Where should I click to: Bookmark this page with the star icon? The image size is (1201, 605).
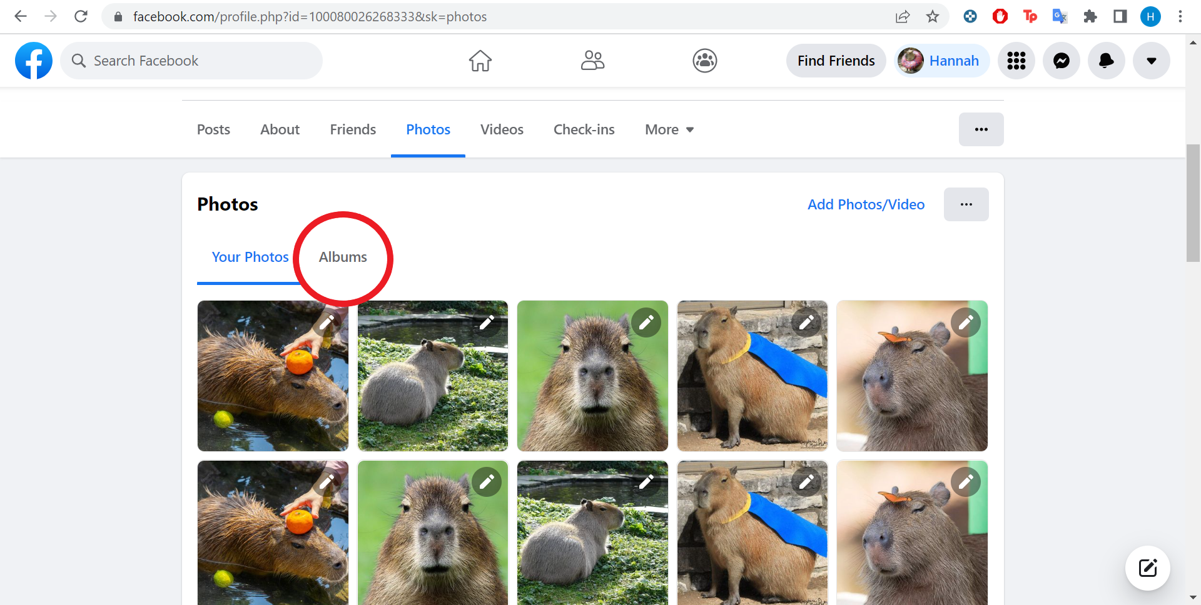point(933,17)
